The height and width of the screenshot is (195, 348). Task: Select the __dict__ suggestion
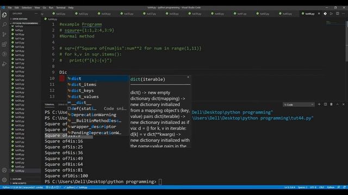point(98,102)
